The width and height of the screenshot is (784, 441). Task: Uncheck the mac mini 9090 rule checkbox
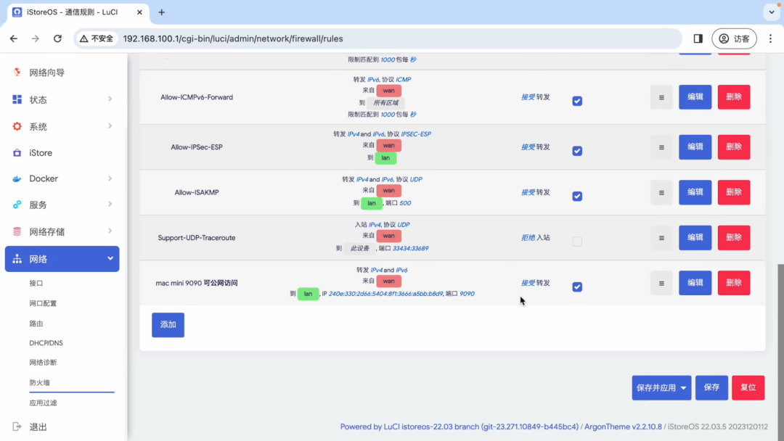[577, 287]
